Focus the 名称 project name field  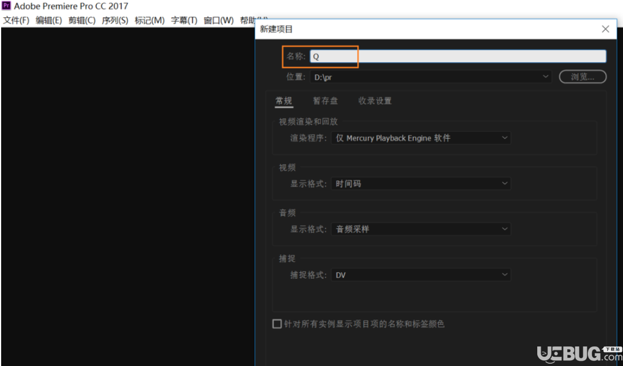458,56
